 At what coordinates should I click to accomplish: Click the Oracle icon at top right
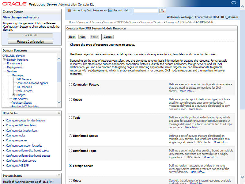(x=234, y=3)
